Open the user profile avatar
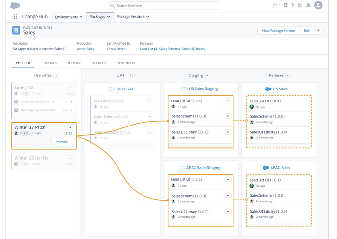337x239 pixels. pos(318,5)
